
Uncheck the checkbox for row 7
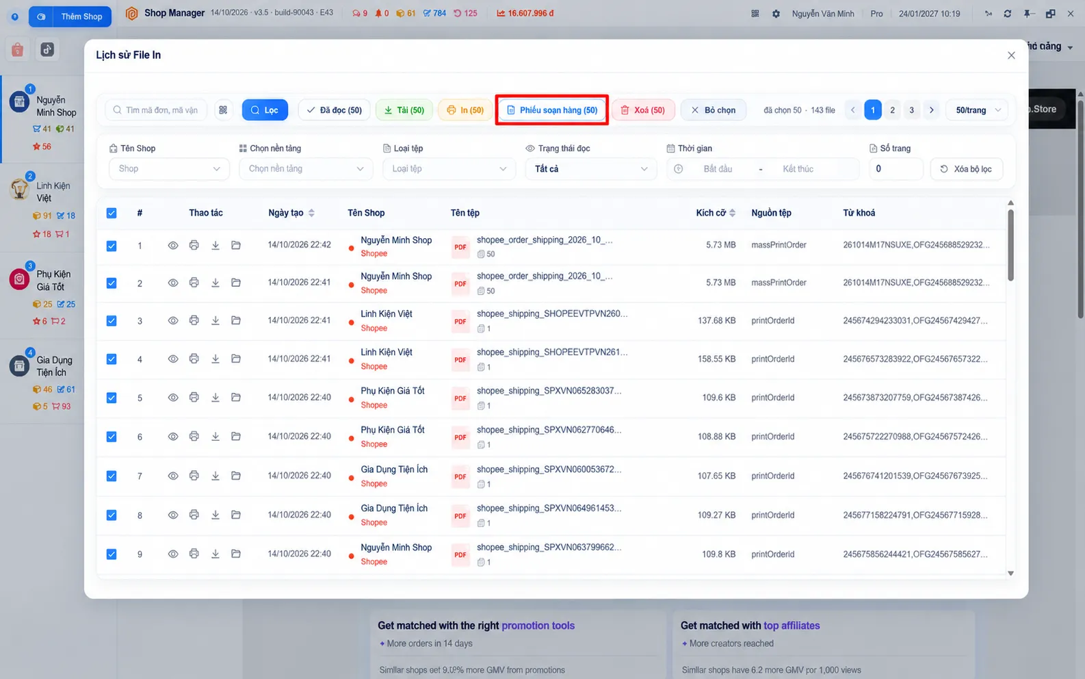click(x=112, y=476)
